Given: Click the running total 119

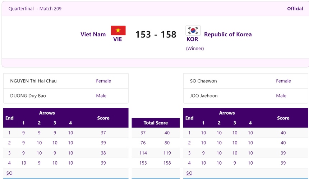Looking at the screenshot, I should point(167,153).
